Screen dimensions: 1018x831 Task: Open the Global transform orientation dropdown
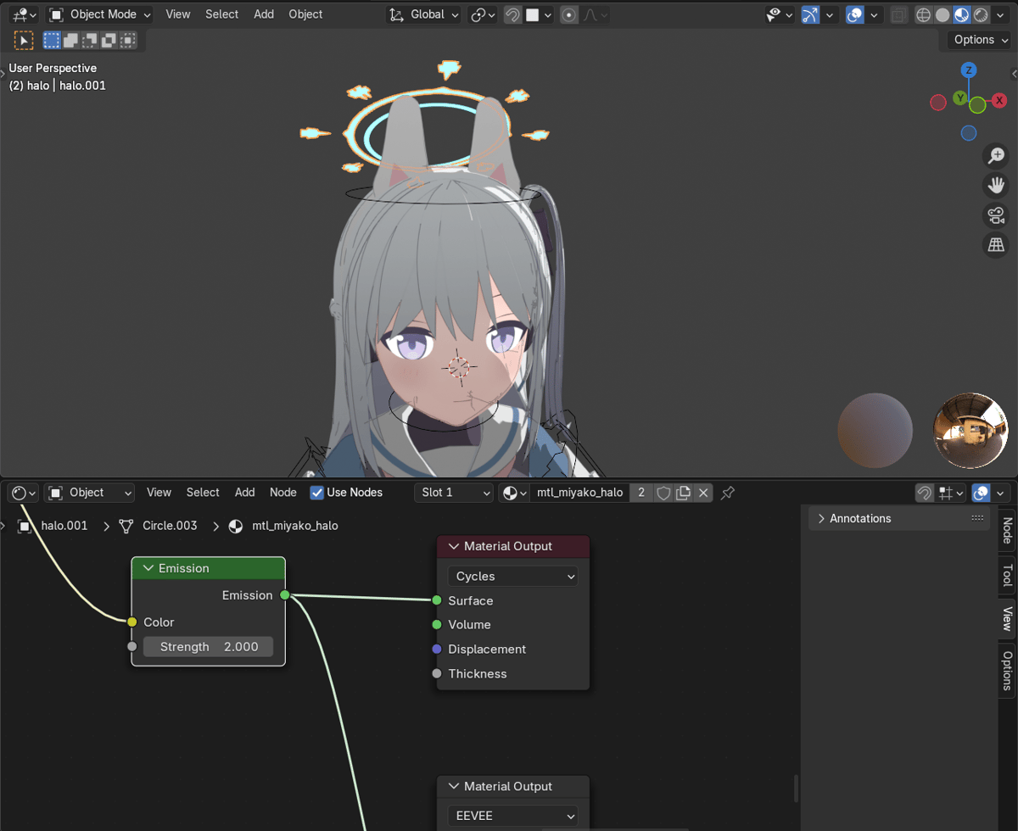[423, 14]
